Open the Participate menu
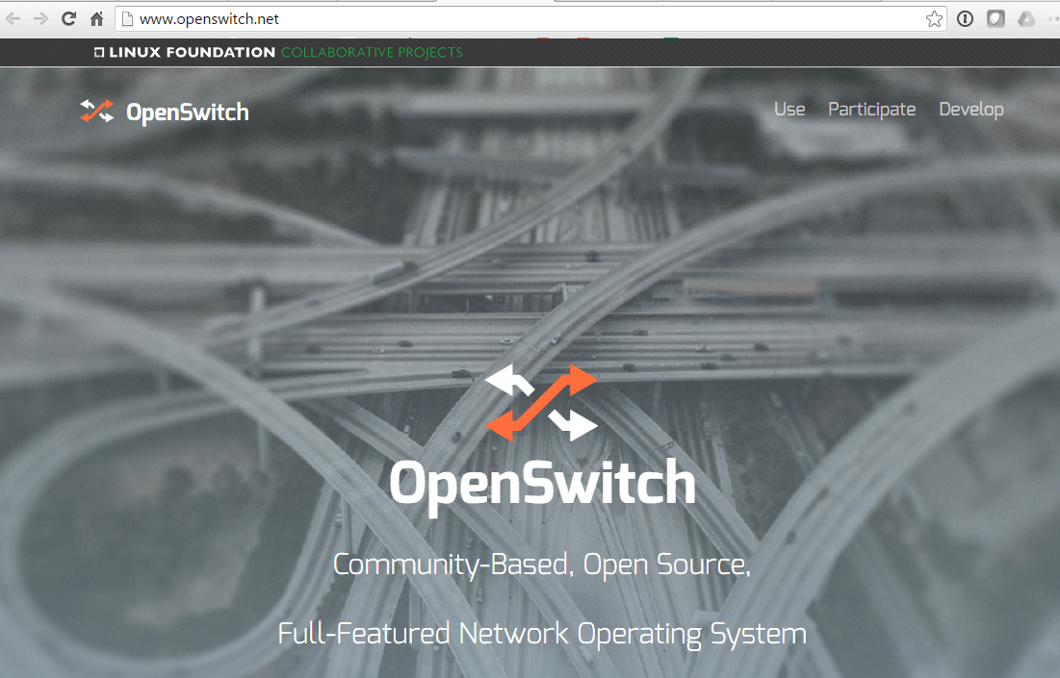 point(871,109)
